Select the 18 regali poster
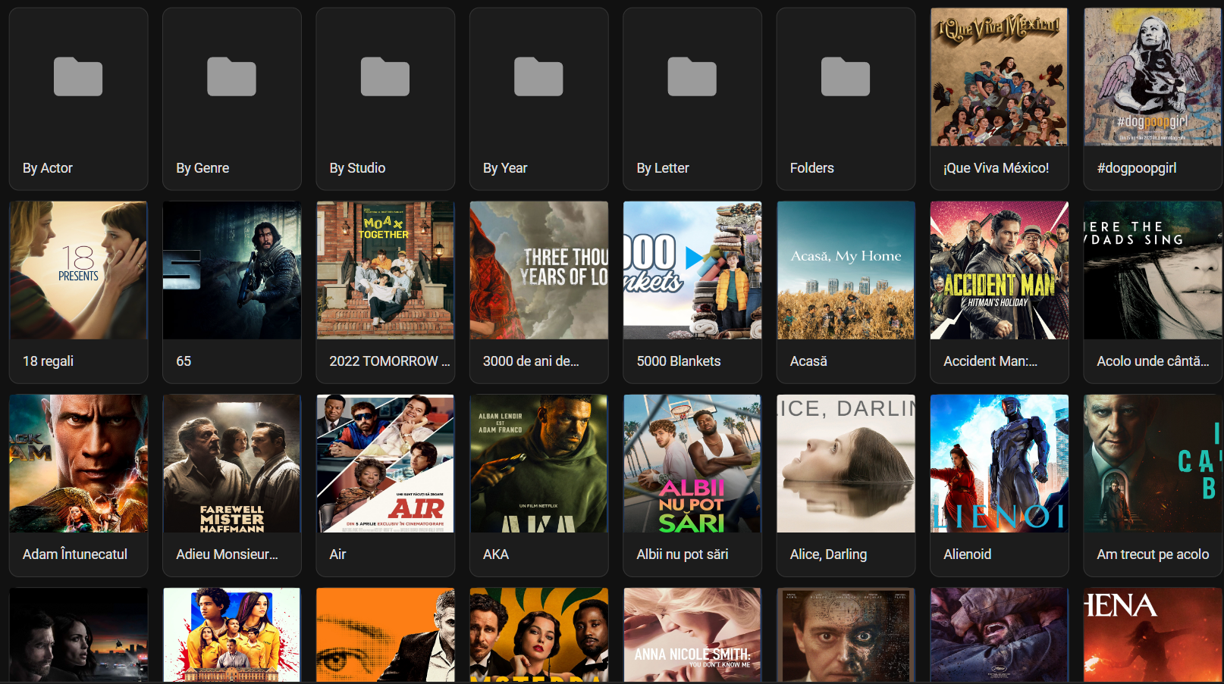This screenshot has width=1224, height=684. pyautogui.click(x=78, y=270)
